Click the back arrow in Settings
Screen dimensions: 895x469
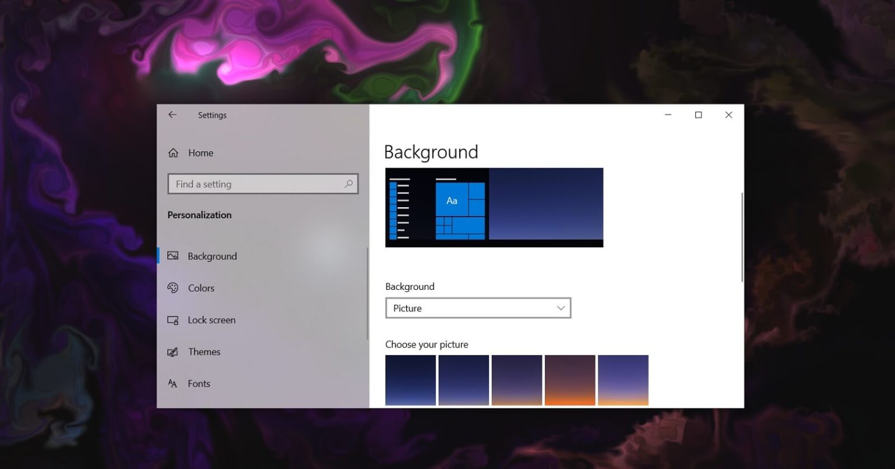pos(172,115)
